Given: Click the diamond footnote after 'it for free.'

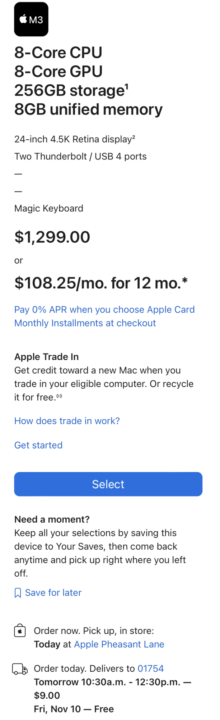Looking at the screenshot, I should [x=59, y=396].
